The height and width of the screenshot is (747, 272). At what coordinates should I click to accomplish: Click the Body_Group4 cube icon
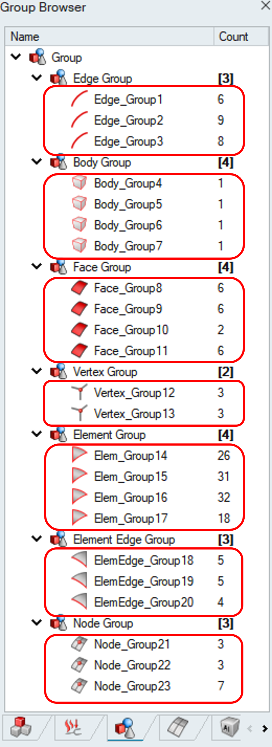click(79, 183)
